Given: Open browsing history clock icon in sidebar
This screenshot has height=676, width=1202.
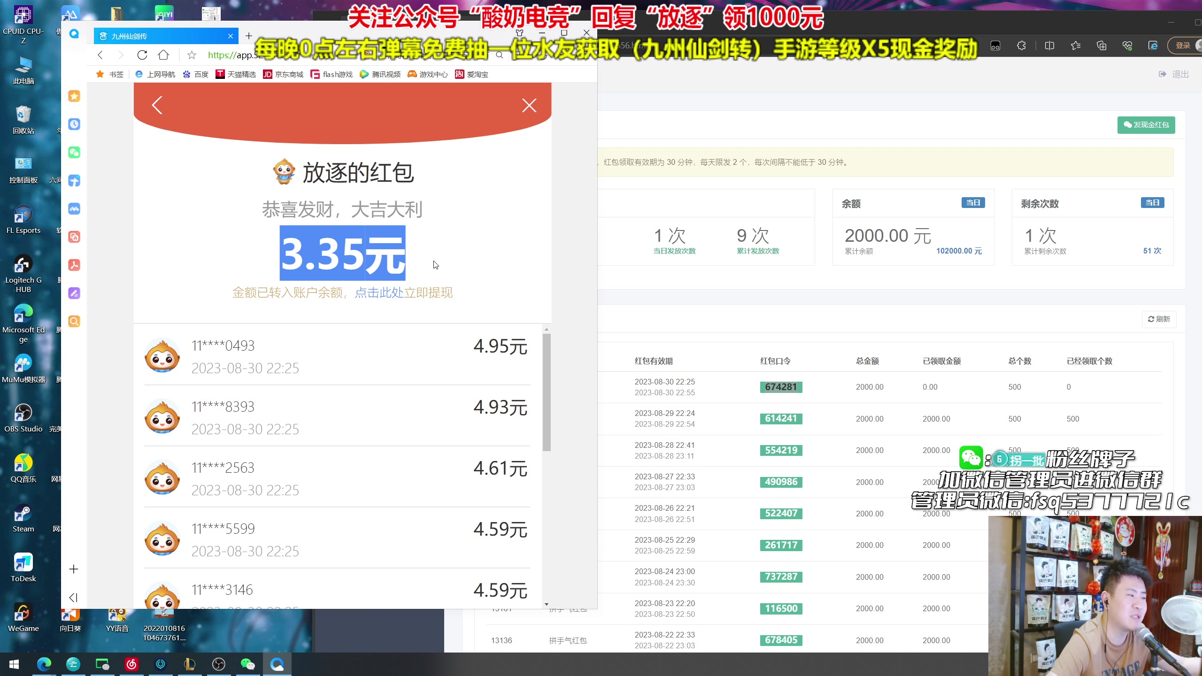Looking at the screenshot, I should [74, 124].
